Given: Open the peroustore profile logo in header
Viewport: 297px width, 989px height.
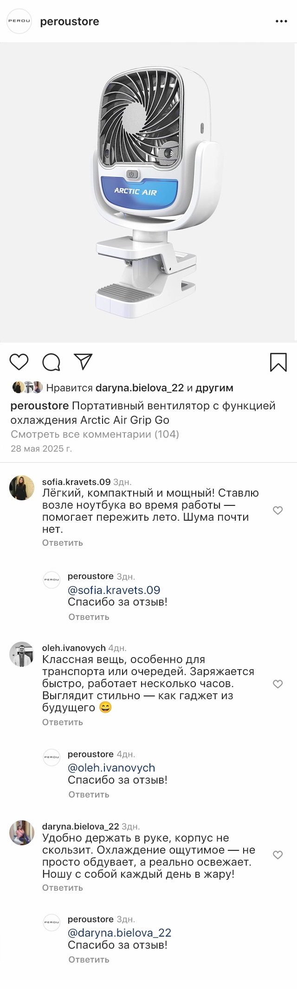Looking at the screenshot, I should [x=19, y=21].
